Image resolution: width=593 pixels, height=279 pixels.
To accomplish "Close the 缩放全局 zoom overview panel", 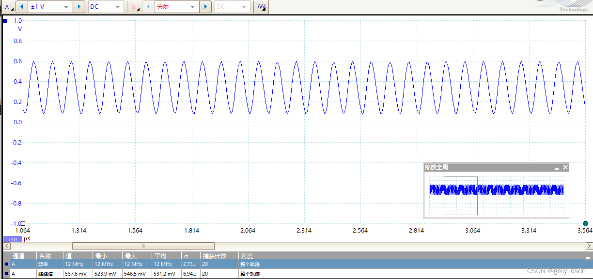I will [x=565, y=167].
